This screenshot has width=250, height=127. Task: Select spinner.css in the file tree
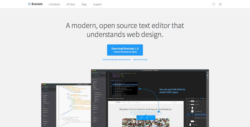click(x=97, y=100)
